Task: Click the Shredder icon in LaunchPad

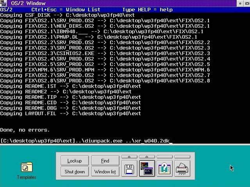Action: point(182,169)
